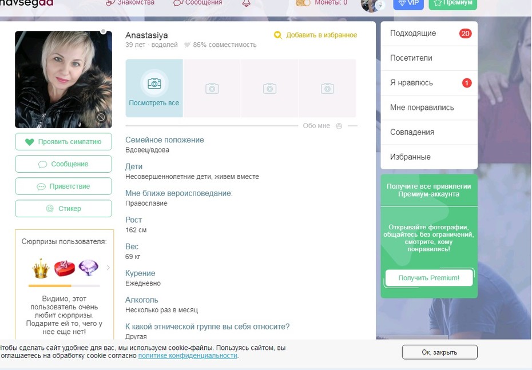Click the 'Стикер' button
The height and width of the screenshot is (370, 532).
(63, 209)
